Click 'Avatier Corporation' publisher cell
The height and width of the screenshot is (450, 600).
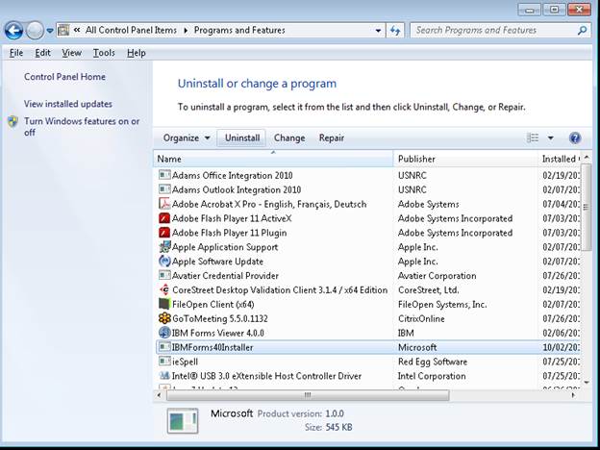point(437,276)
